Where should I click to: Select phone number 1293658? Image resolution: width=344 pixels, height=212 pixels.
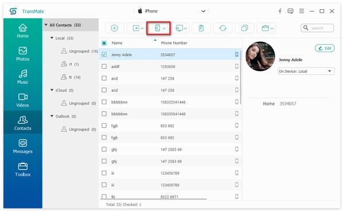pyautogui.click(x=167, y=66)
